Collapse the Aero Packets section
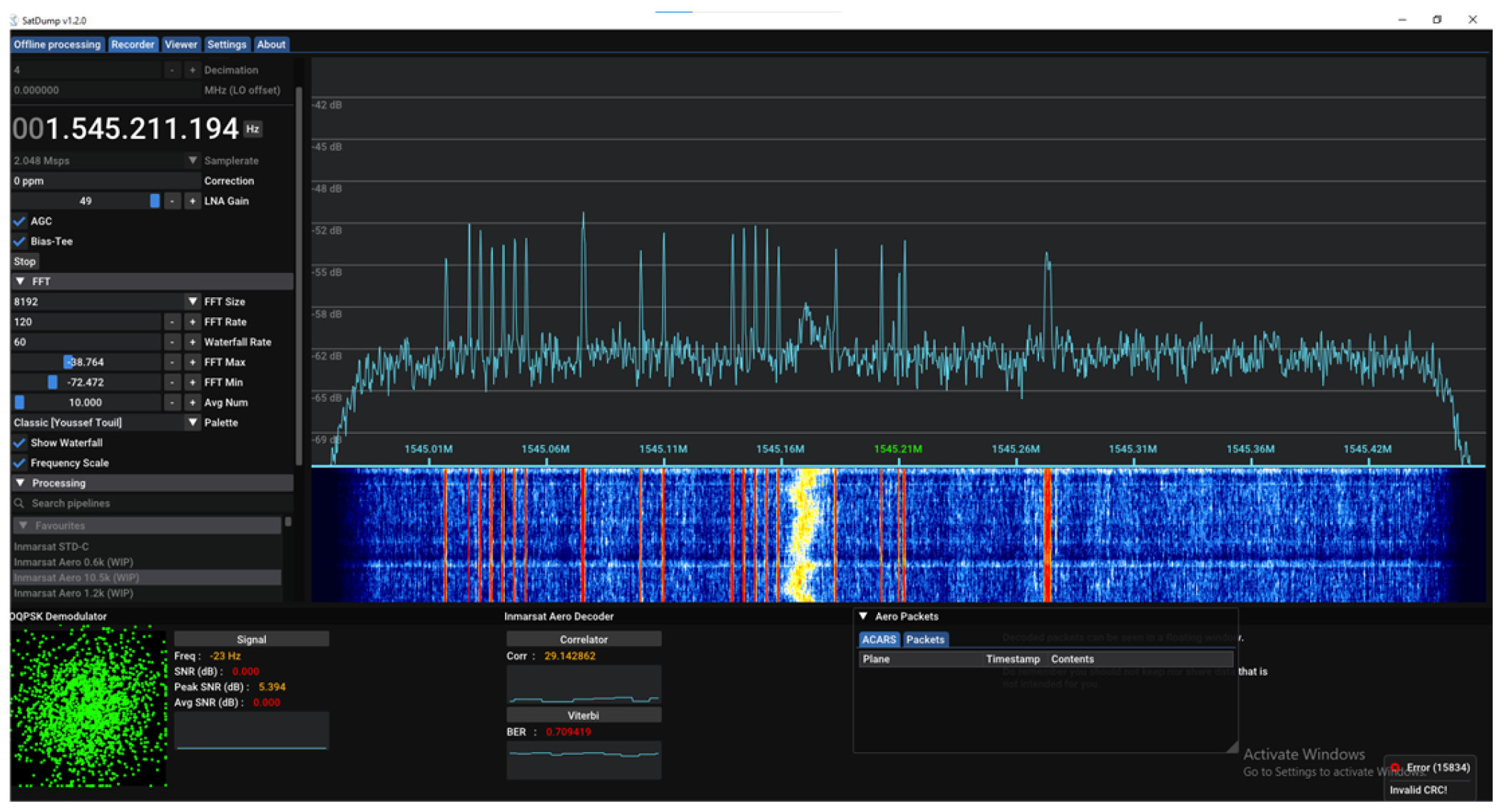This screenshot has height=809, width=1502. click(x=863, y=616)
